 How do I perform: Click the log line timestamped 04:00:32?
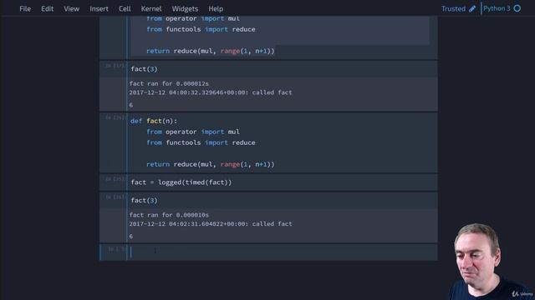(211, 92)
